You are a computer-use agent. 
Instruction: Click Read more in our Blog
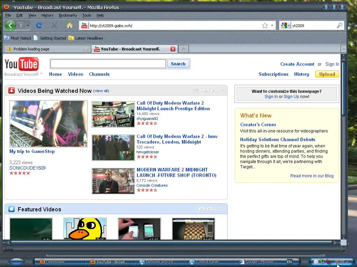click(312, 176)
